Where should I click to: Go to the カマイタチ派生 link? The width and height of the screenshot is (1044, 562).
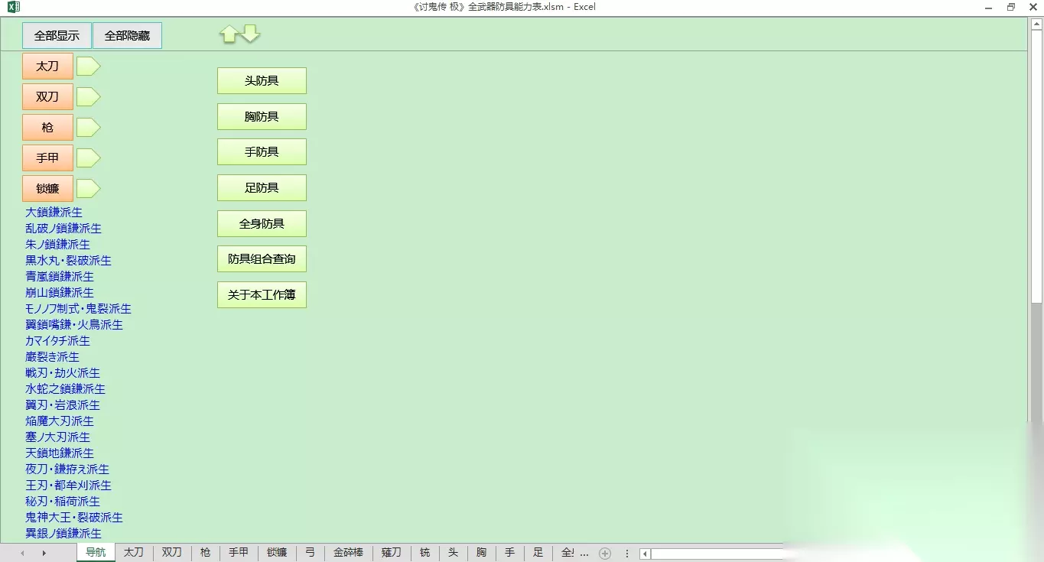(57, 341)
